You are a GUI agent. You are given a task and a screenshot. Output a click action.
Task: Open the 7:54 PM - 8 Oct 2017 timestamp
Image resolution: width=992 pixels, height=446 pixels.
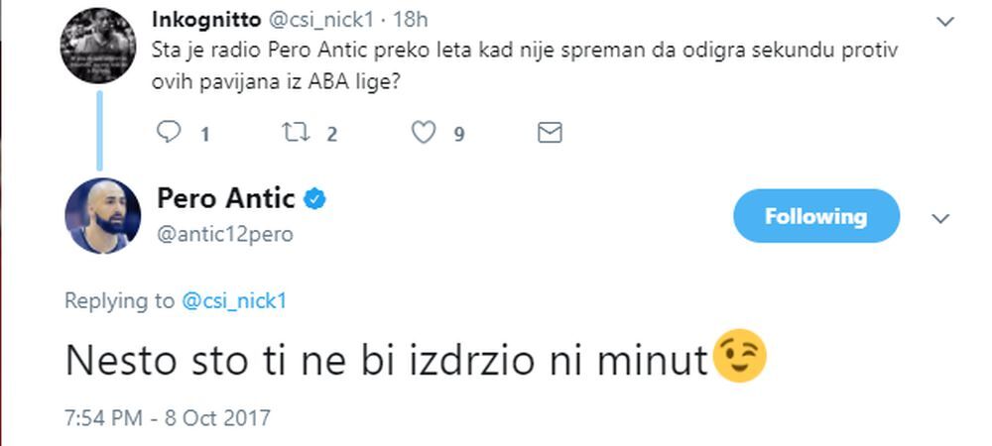coord(167,417)
